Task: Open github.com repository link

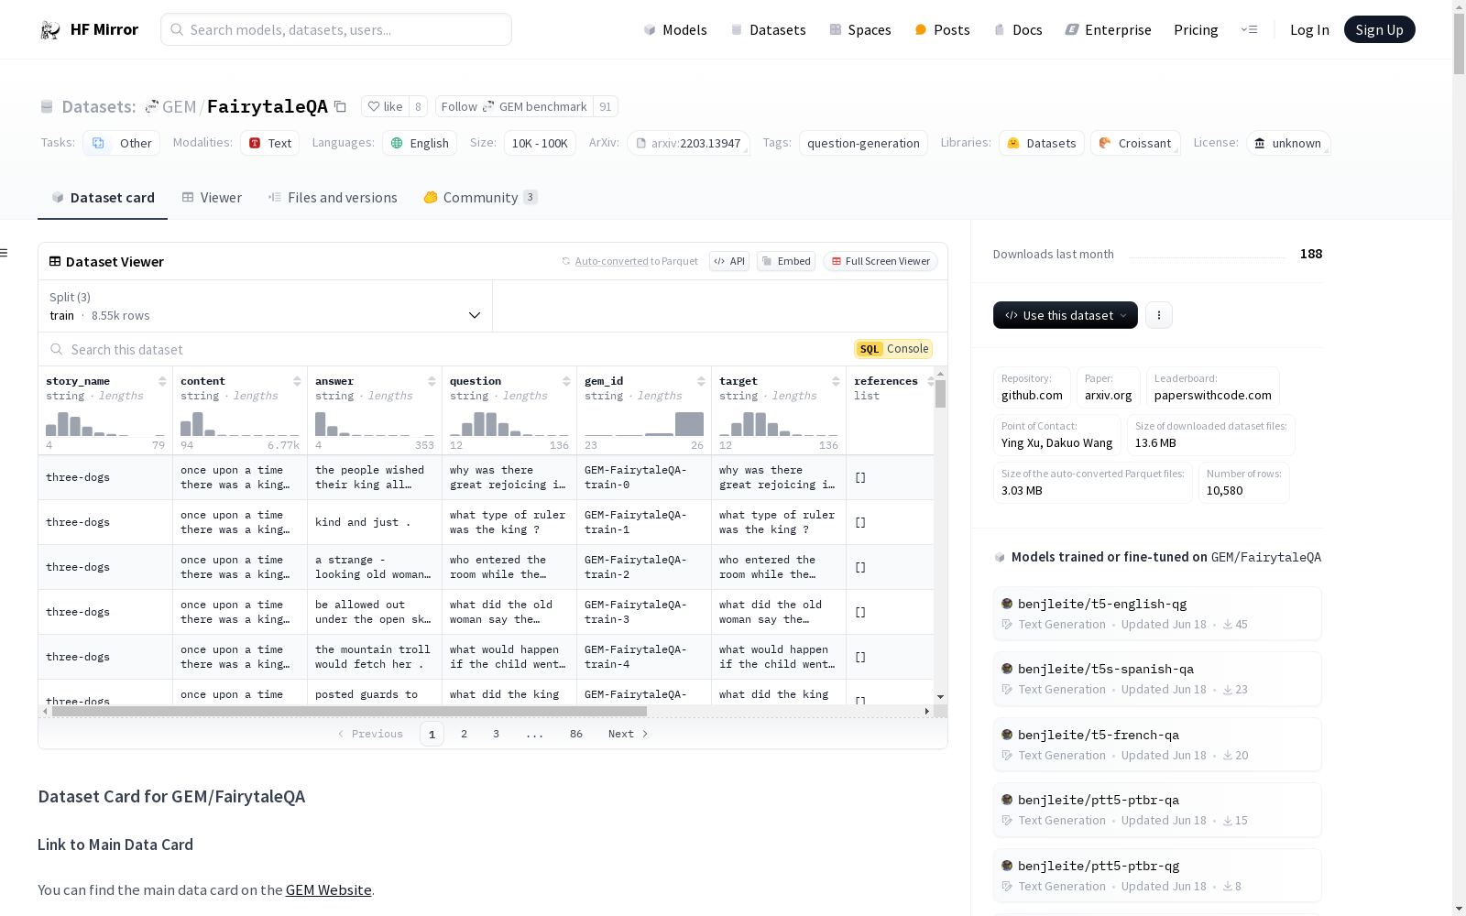Action: 1032,387
